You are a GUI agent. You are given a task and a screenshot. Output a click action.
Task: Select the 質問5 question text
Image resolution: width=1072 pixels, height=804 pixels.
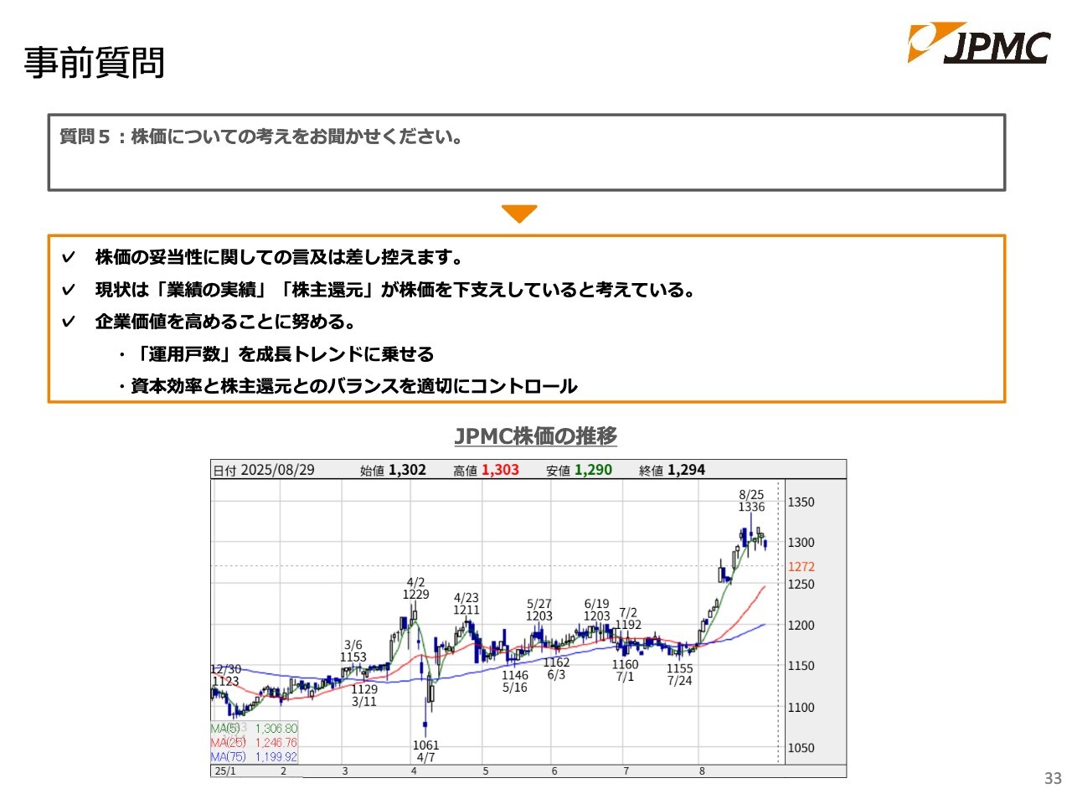(261, 137)
